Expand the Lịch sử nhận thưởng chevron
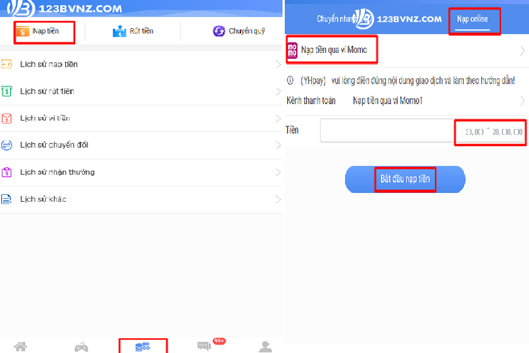This screenshot has width=529, height=353. 278,172
